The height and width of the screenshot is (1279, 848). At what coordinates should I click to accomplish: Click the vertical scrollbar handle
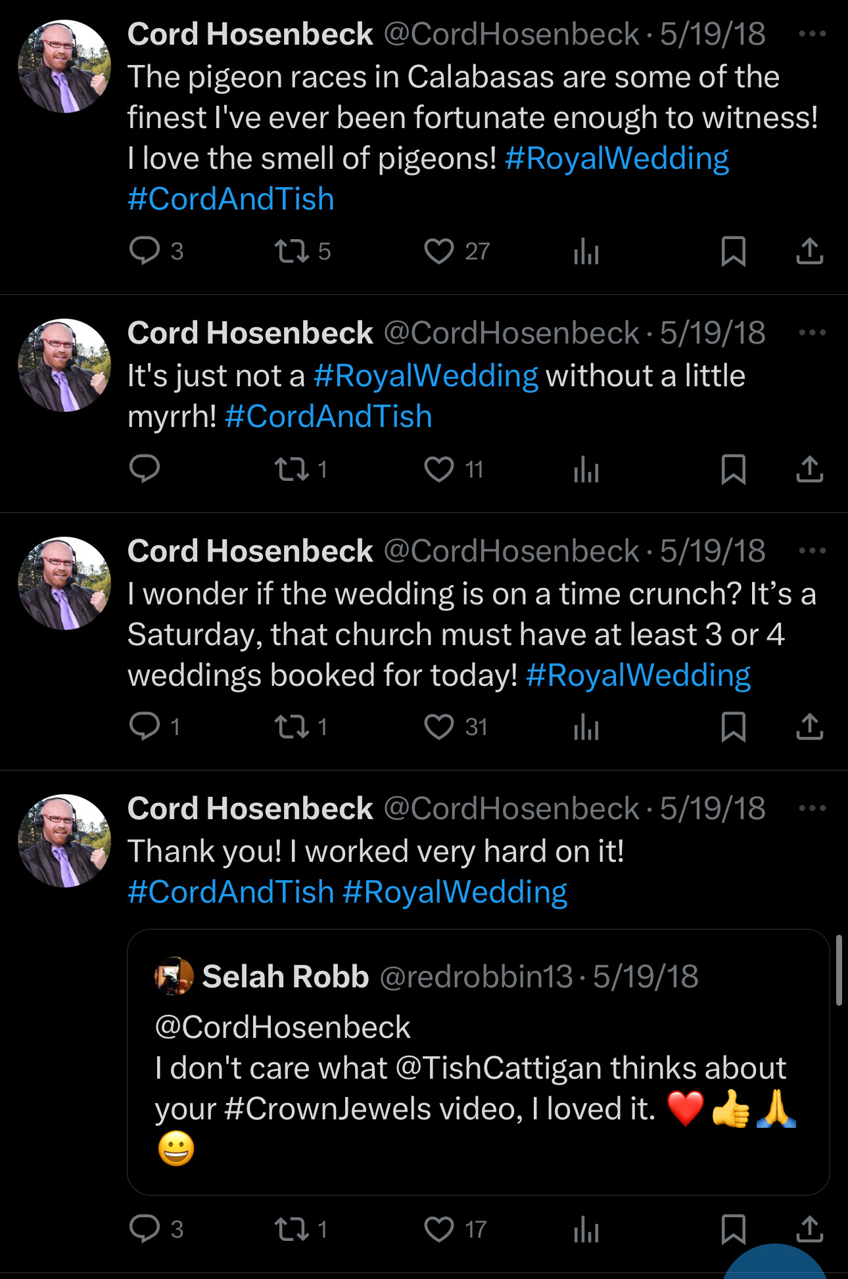[839, 971]
